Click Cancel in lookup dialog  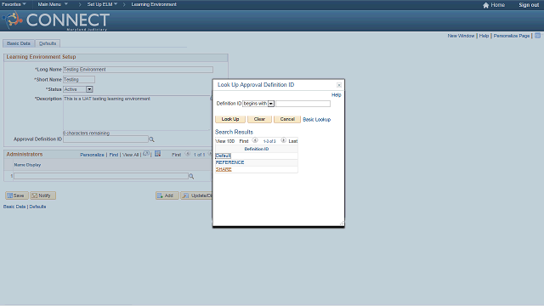[x=287, y=119]
